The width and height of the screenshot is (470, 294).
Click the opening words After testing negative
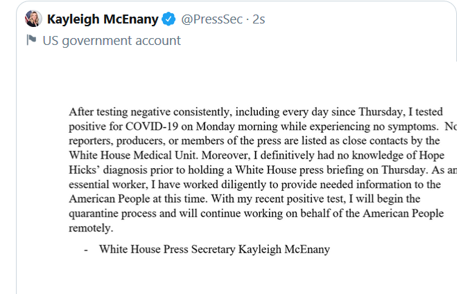coord(120,112)
